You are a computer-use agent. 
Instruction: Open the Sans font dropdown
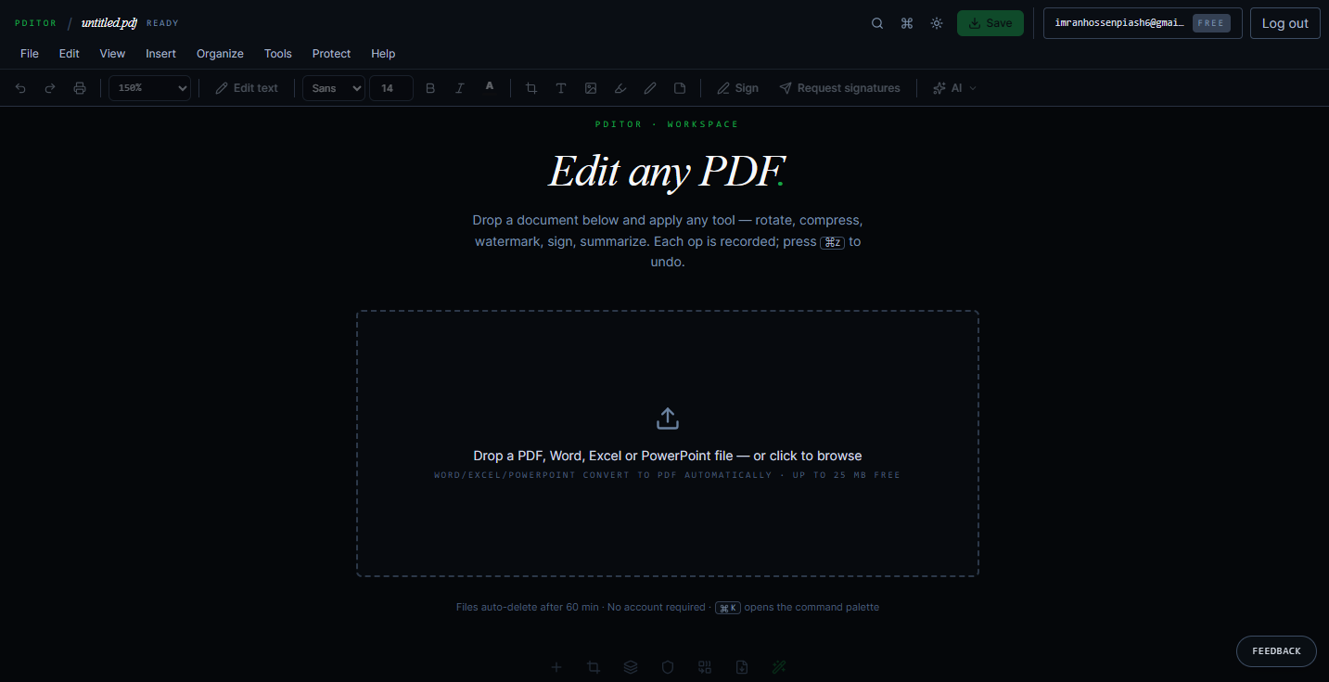[x=334, y=88]
